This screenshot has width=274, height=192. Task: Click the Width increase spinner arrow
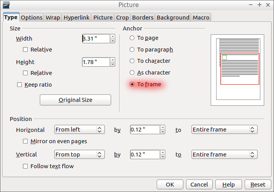click(113, 36)
